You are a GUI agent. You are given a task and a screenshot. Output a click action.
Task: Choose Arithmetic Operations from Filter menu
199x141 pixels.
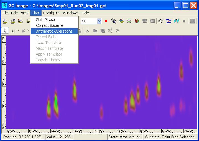coord(54,31)
